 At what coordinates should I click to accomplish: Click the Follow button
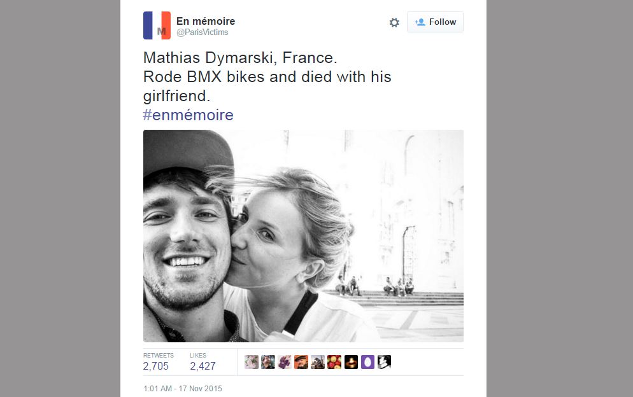pos(435,22)
